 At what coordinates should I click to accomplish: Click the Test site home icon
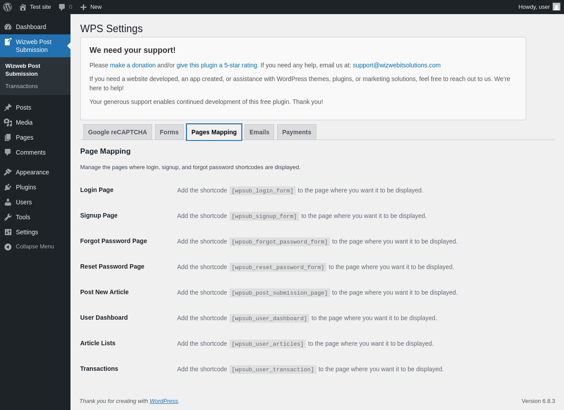23,7
